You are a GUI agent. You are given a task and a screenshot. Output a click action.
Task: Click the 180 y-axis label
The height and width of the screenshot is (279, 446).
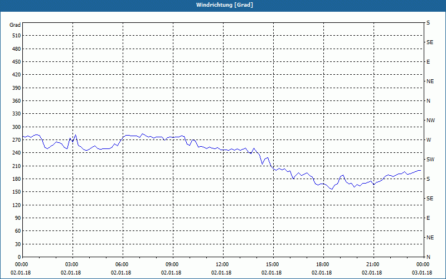pyautogui.click(x=17, y=179)
